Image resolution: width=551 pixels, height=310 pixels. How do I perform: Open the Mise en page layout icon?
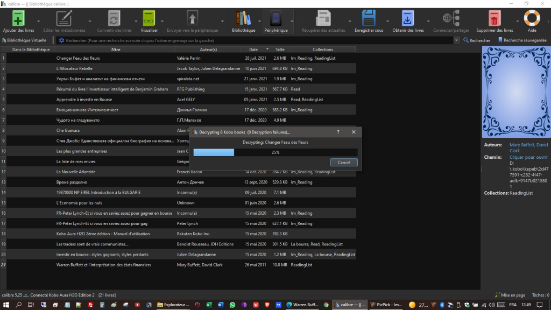[x=510, y=295]
